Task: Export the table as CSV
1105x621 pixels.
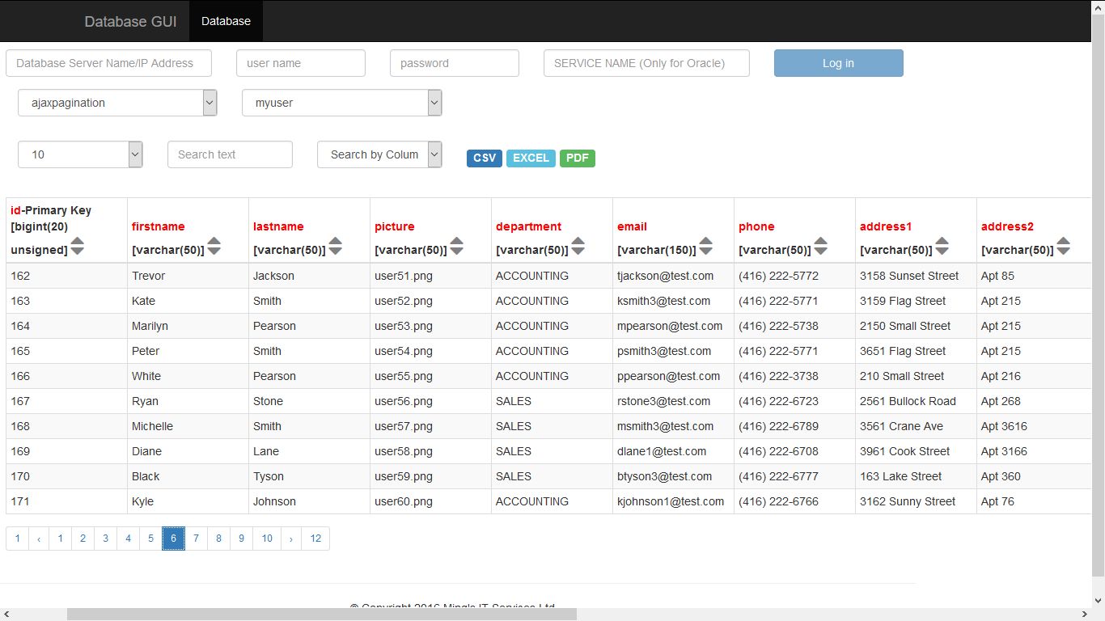Action: coord(485,158)
